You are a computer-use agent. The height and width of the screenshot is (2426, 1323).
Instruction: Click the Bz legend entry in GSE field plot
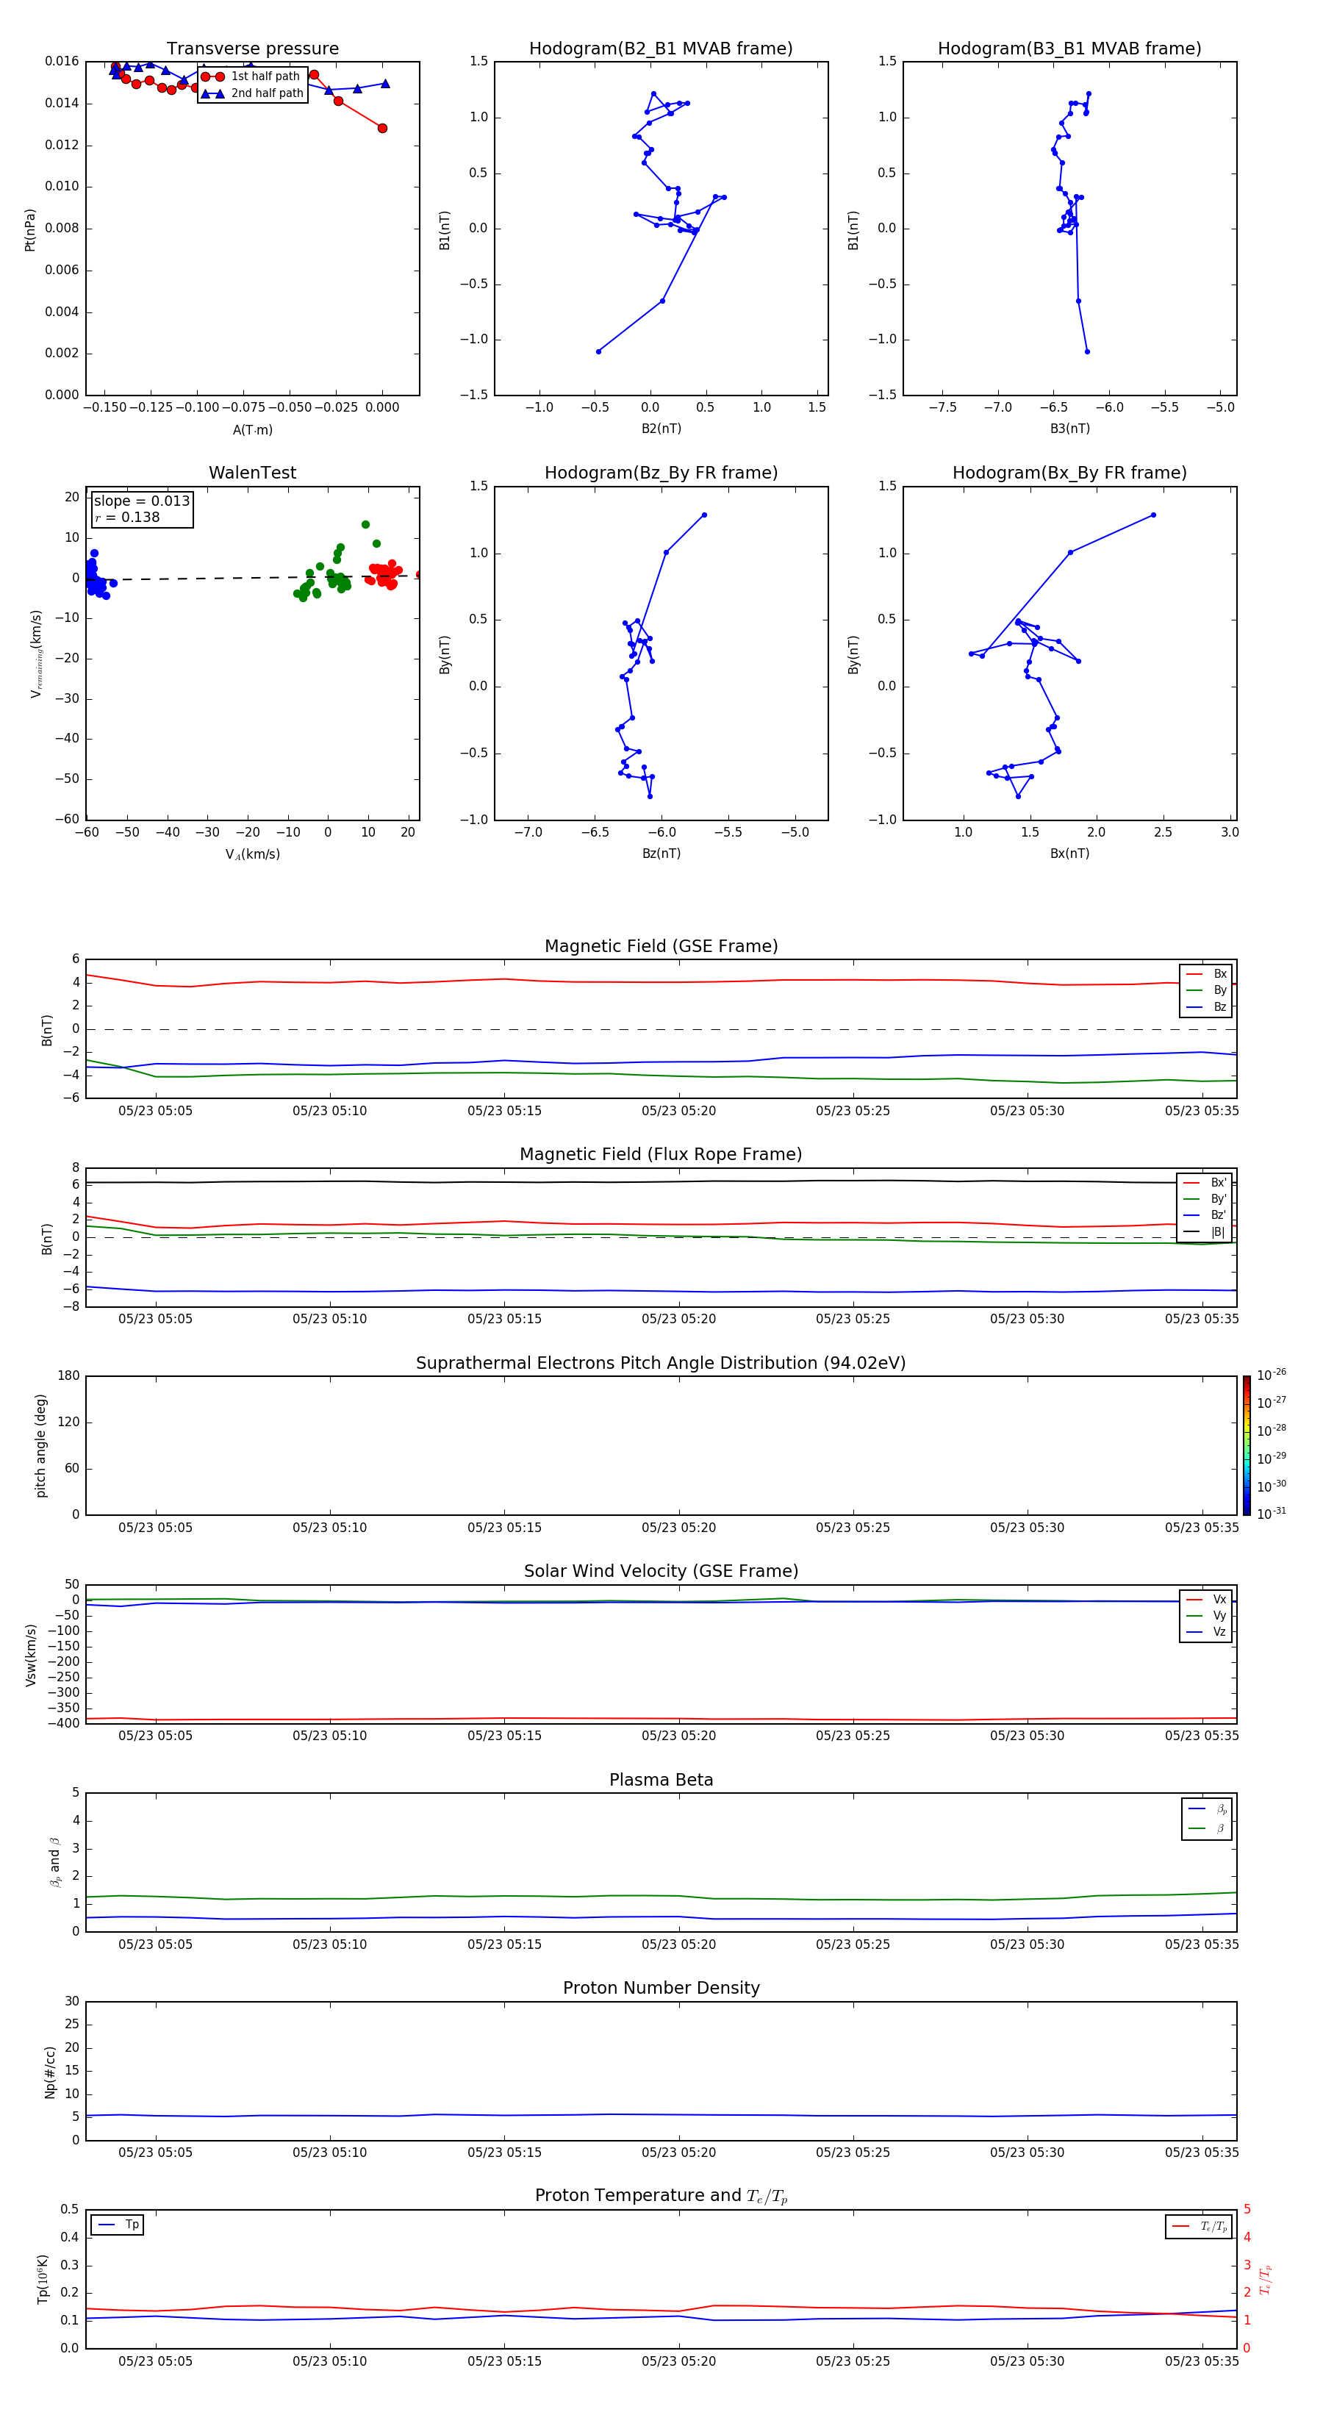click(x=1206, y=1008)
